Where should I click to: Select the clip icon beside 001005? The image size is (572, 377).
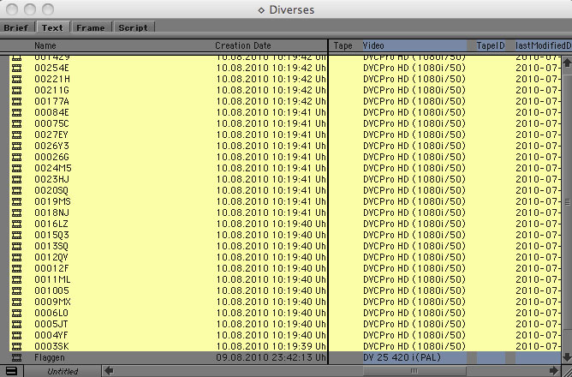pos(16,290)
